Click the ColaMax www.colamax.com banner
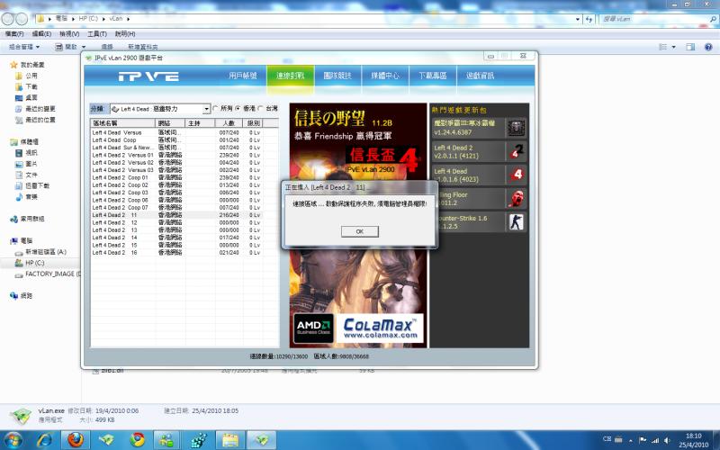The image size is (720, 450). [x=380, y=328]
